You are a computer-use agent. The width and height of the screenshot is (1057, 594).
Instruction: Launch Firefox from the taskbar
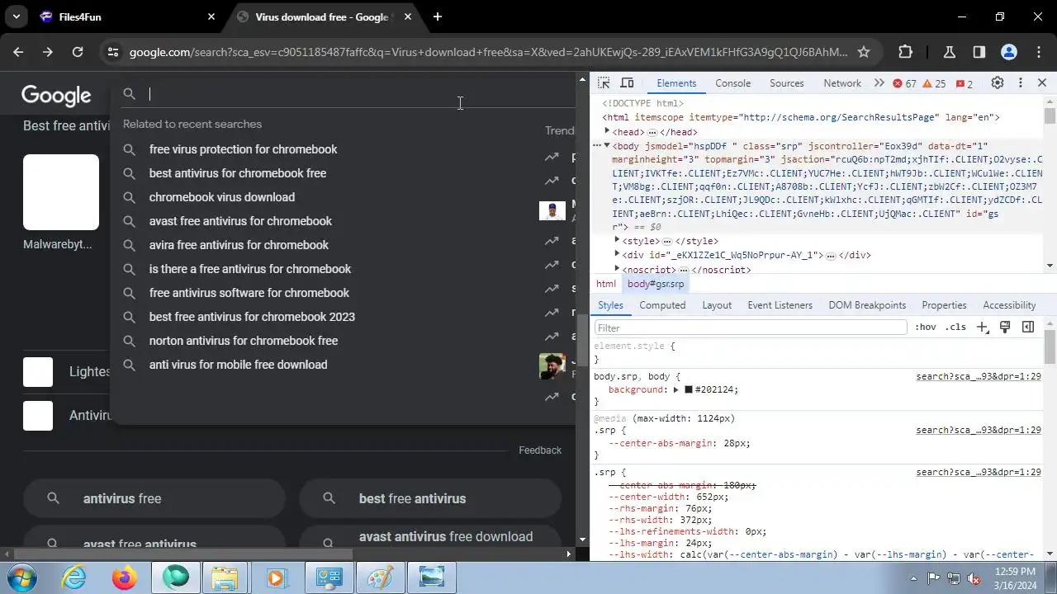point(125,577)
